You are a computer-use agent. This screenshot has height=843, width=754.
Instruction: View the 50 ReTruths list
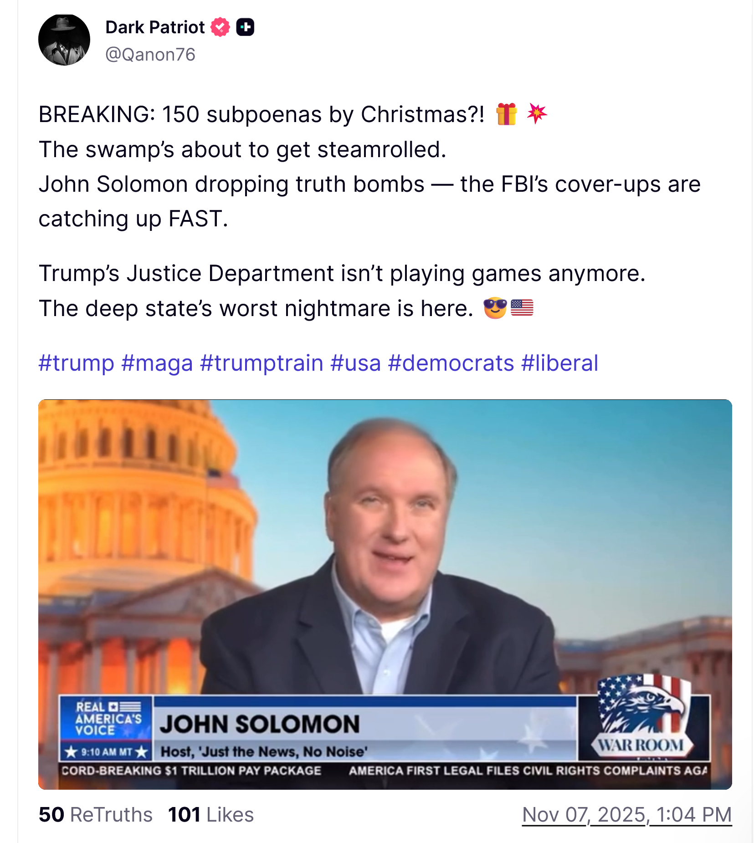click(x=95, y=815)
